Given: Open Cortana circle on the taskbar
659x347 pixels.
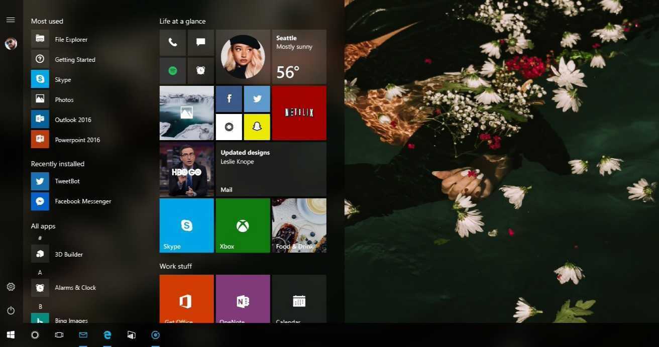Looking at the screenshot, I should [35, 335].
